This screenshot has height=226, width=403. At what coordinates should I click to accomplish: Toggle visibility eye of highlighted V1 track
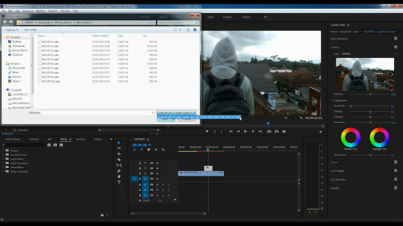coord(157,178)
